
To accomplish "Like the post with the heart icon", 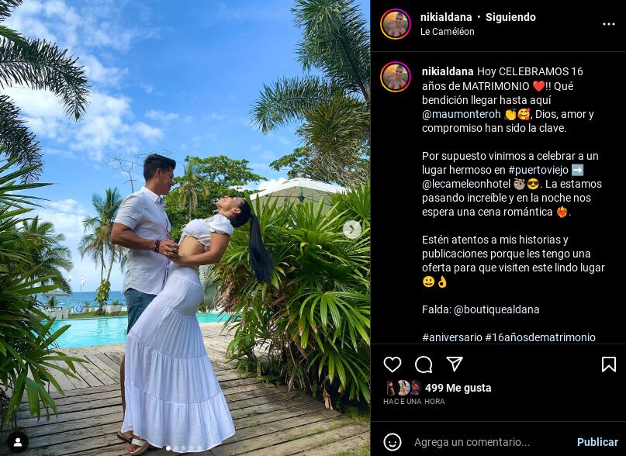I will [x=393, y=364].
